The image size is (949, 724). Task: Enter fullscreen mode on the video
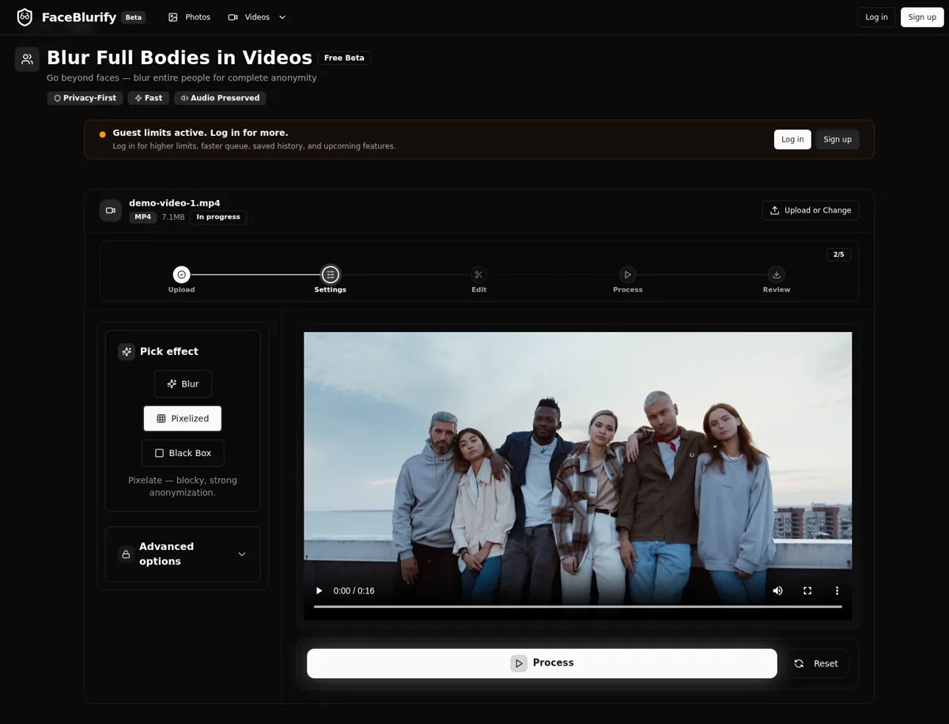807,590
